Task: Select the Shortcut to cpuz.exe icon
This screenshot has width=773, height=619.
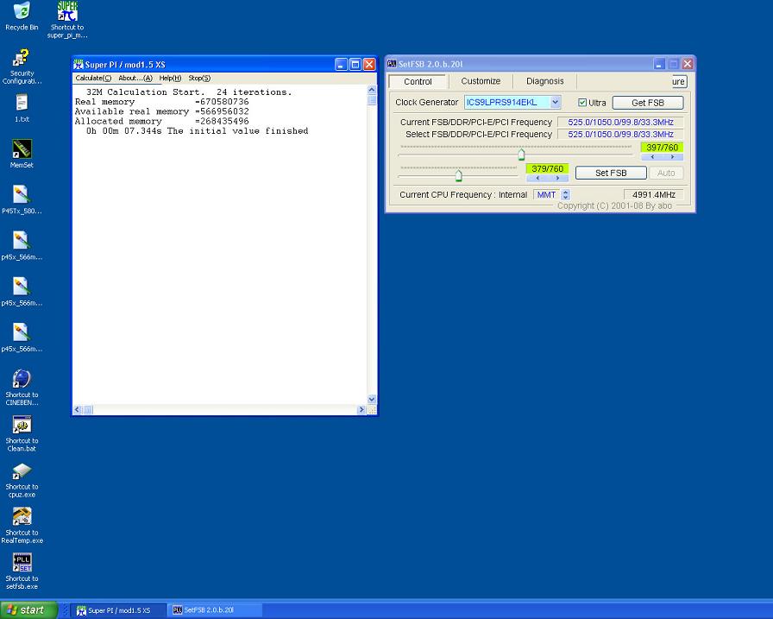Action: 22,479
